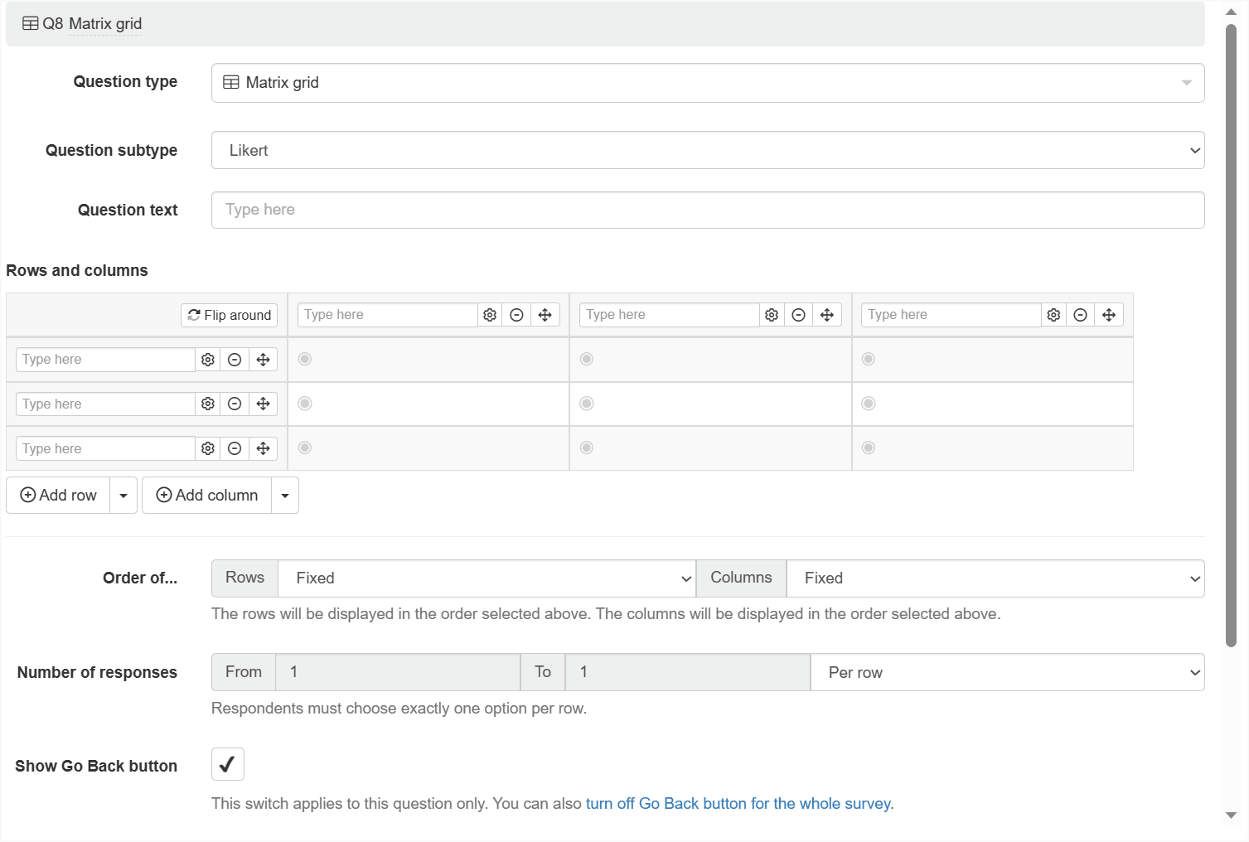Focus the Question text input field
The image size is (1249, 842).
click(708, 210)
